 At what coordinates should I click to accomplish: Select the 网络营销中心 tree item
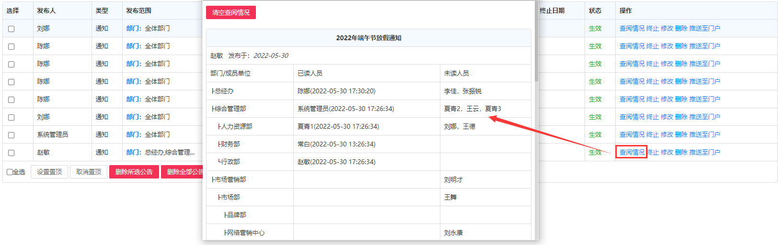click(x=244, y=233)
